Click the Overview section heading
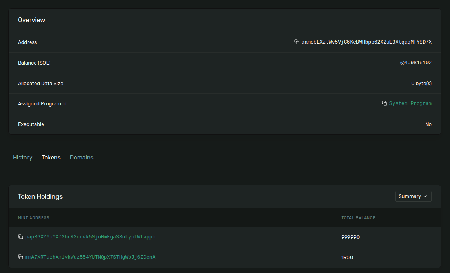This screenshot has height=273, width=450. [31, 20]
